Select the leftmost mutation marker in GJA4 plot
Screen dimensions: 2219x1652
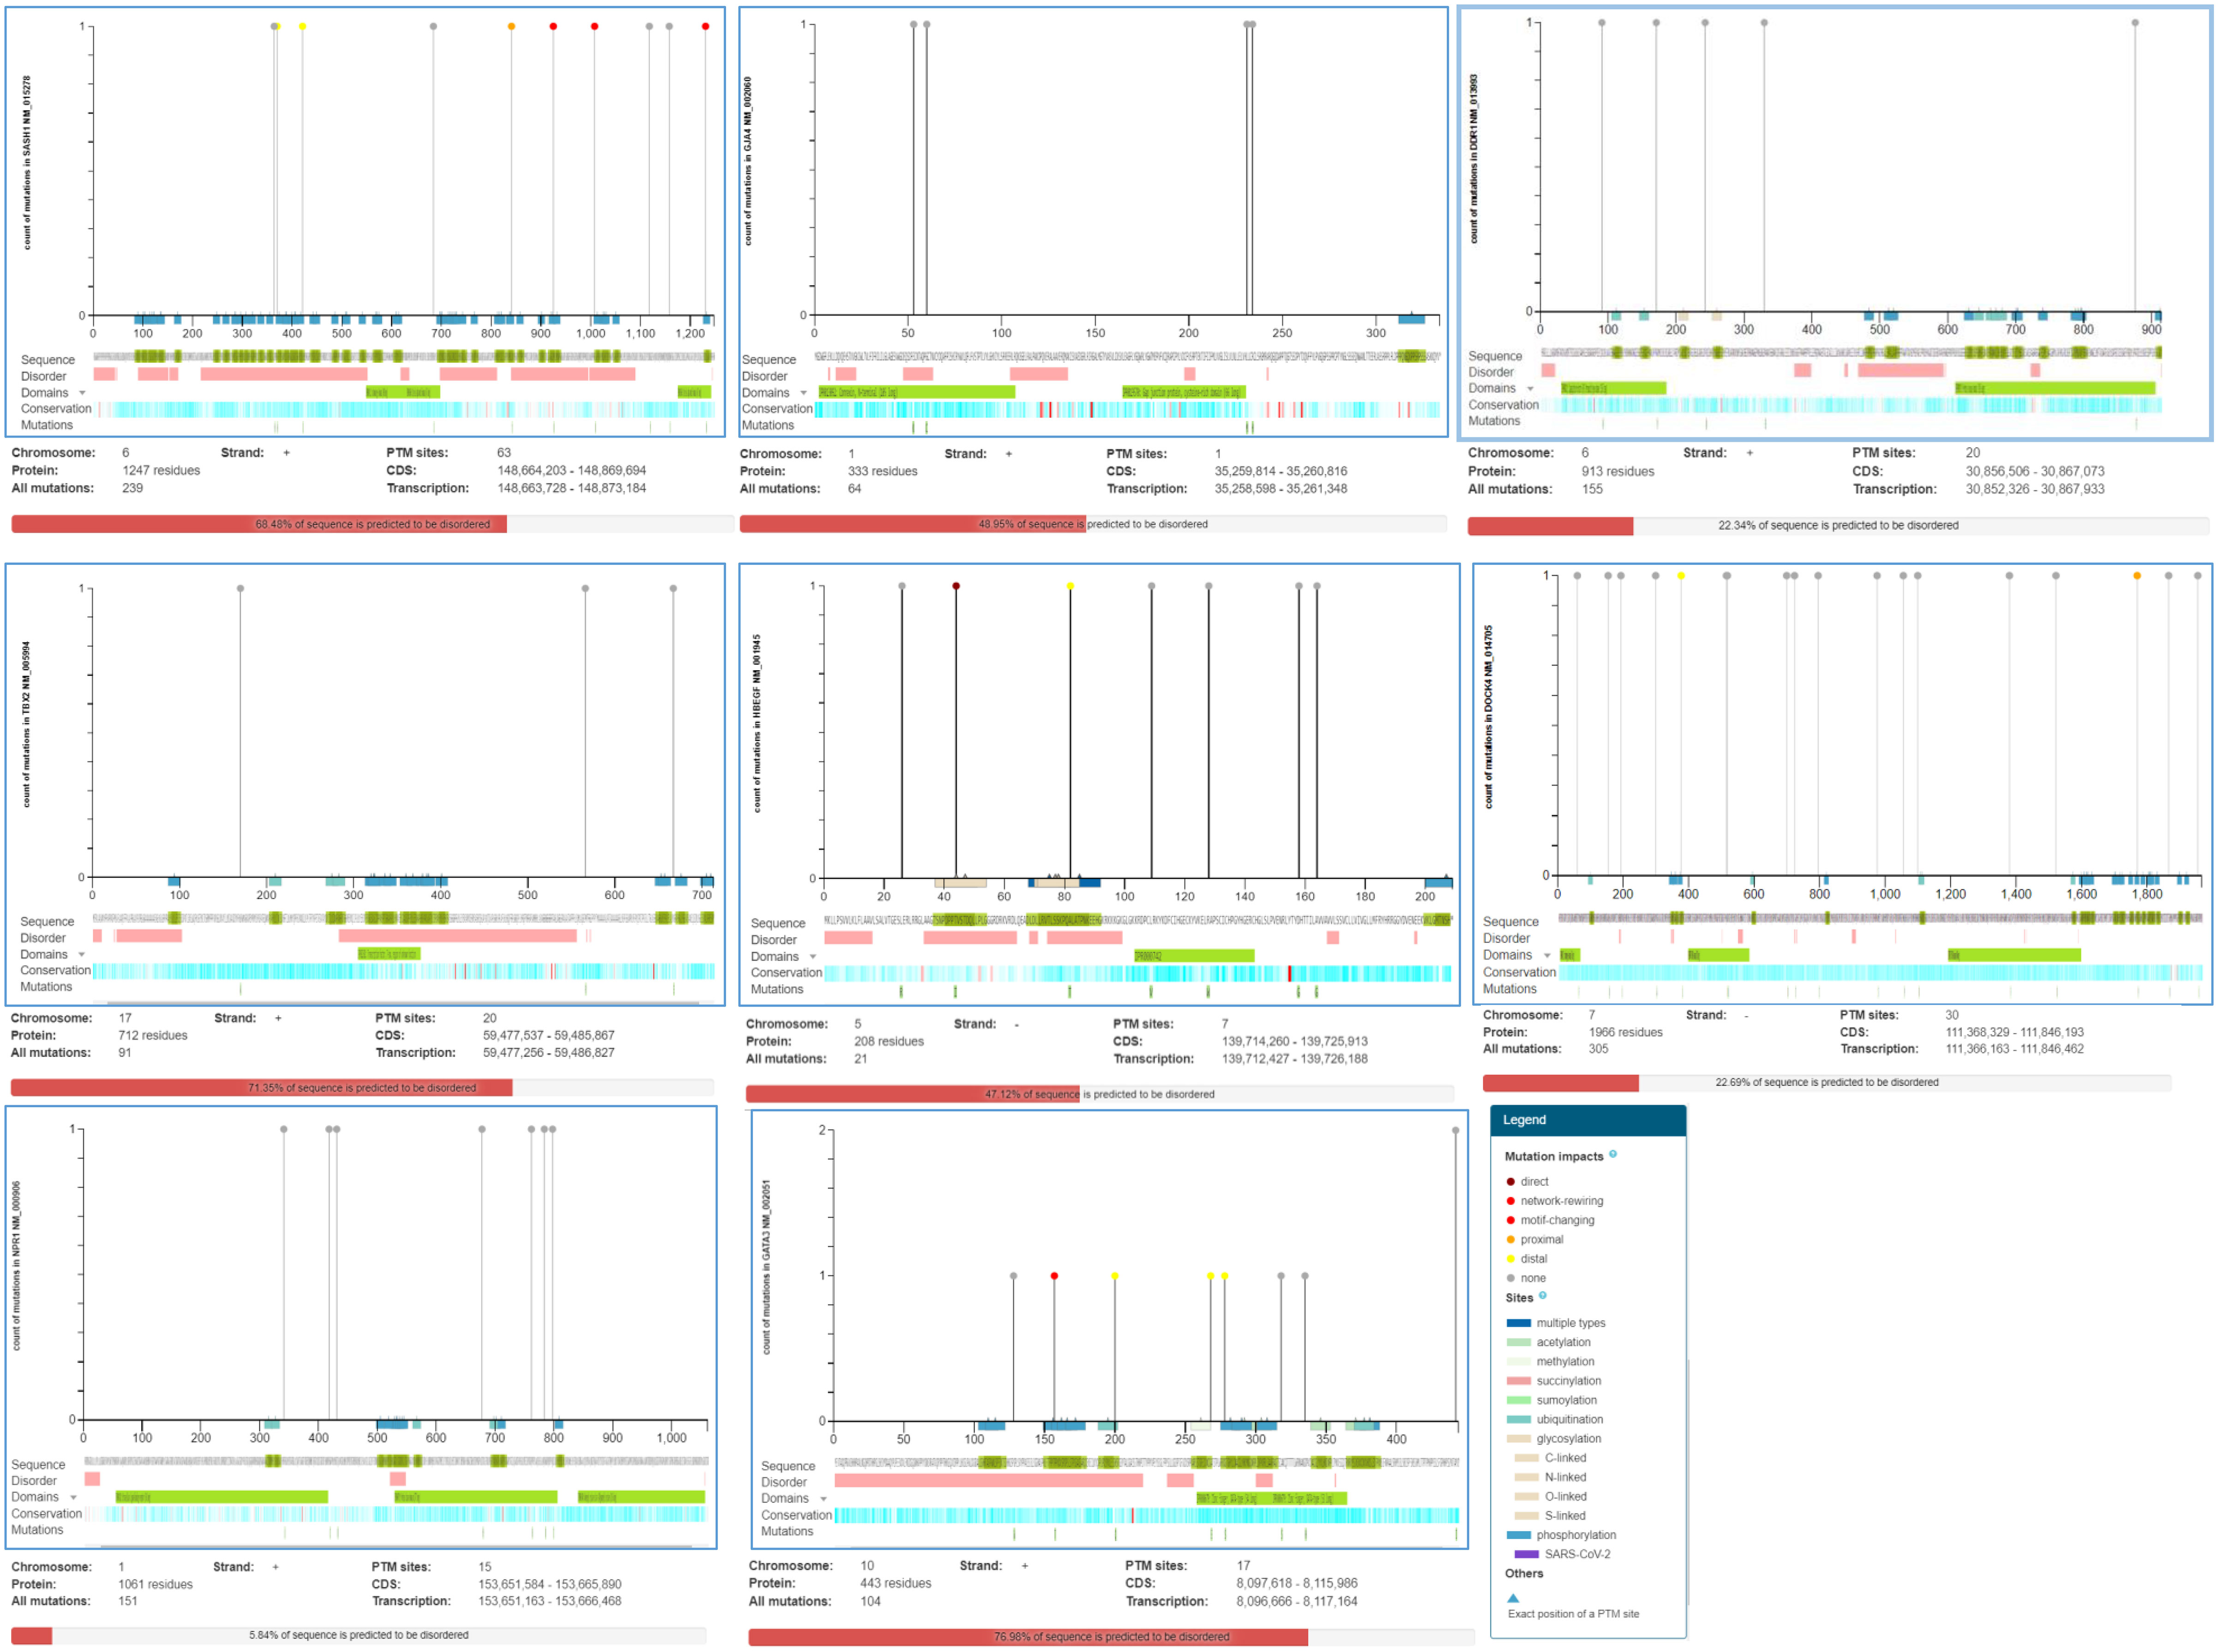point(913,24)
